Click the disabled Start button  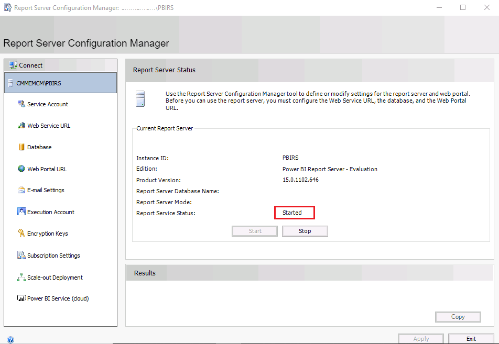click(255, 231)
